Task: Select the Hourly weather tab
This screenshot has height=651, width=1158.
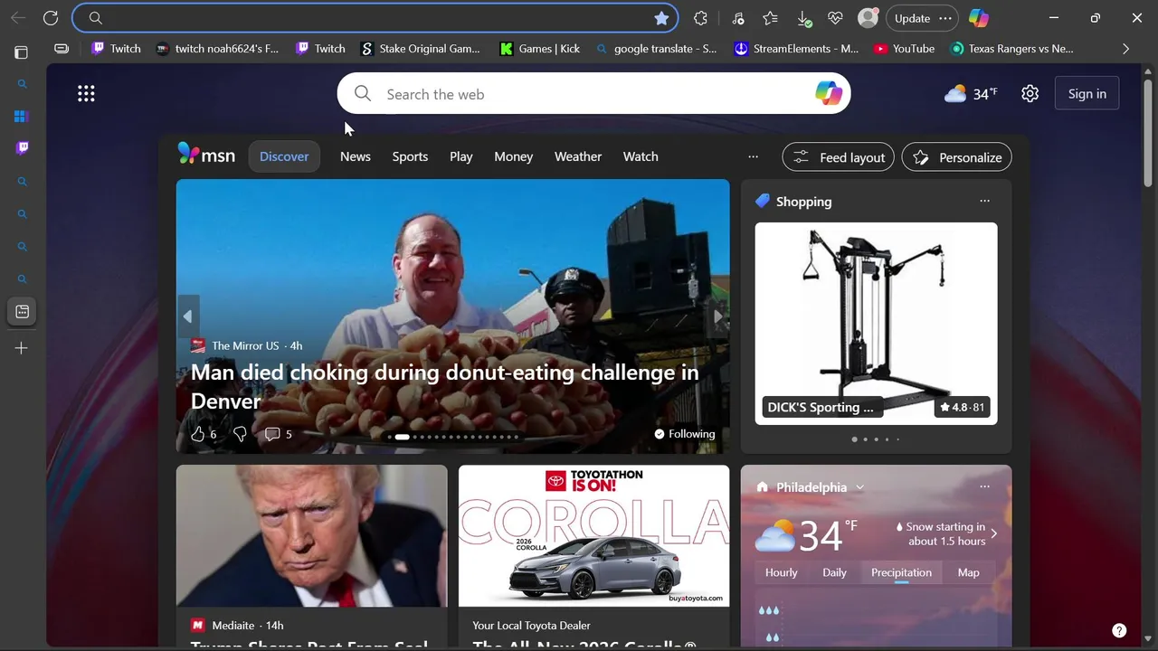Action: coord(782,572)
